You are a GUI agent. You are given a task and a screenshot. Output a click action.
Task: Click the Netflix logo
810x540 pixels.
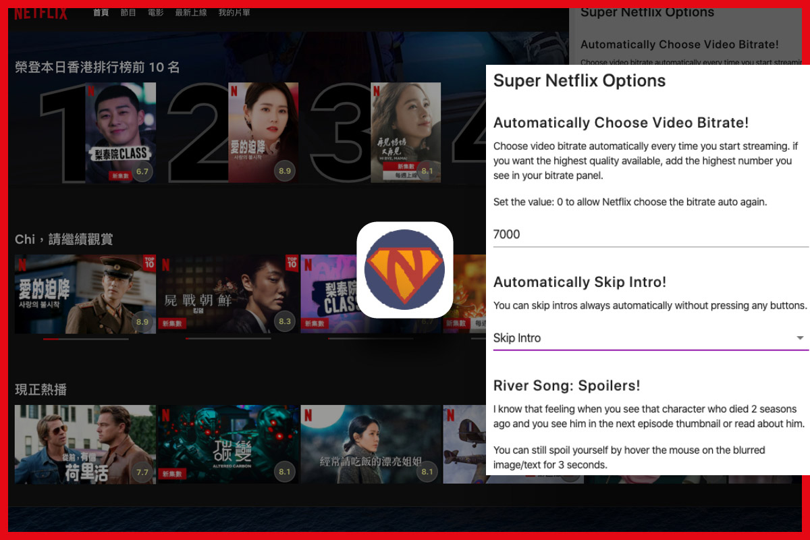[40, 13]
